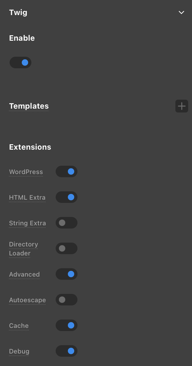Screen dimensions: 192x366
Task: Enable the Autoescape toggle
Action: coord(67,300)
